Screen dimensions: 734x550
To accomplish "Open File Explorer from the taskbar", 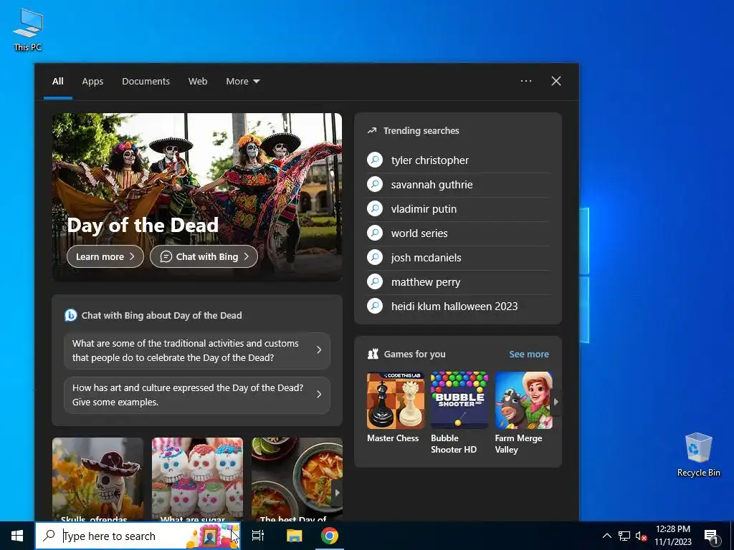I will tap(295, 536).
